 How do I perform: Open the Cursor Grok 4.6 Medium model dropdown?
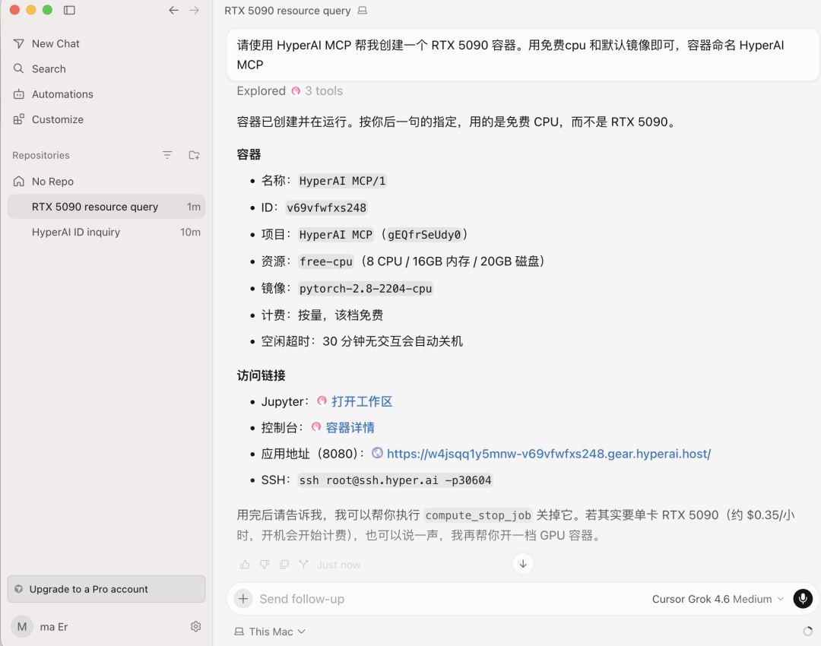click(x=718, y=599)
